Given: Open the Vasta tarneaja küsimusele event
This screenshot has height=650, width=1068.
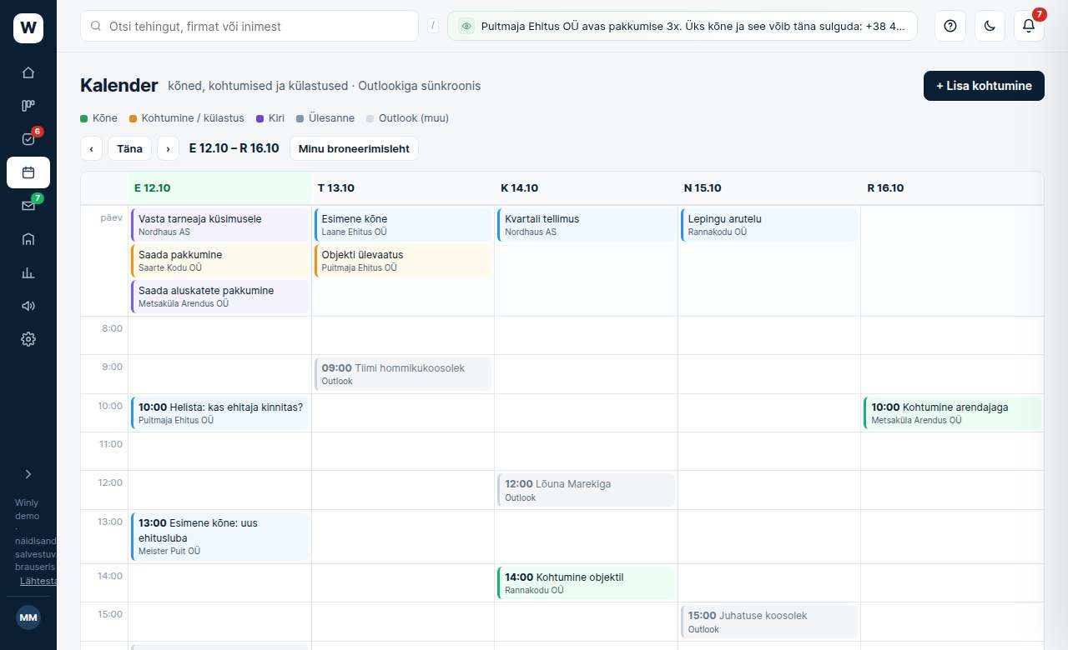Looking at the screenshot, I should coord(219,225).
